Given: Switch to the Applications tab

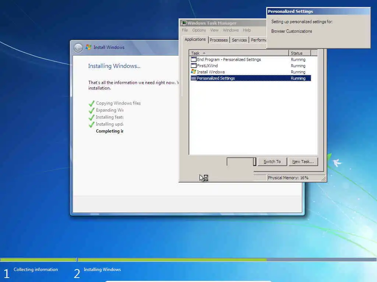Looking at the screenshot, I should click(x=195, y=40).
